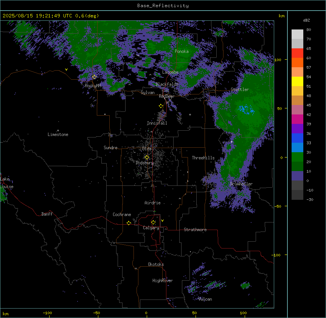Click the km unit label at bottom left
326x318 pixels.
(x=5, y=314)
